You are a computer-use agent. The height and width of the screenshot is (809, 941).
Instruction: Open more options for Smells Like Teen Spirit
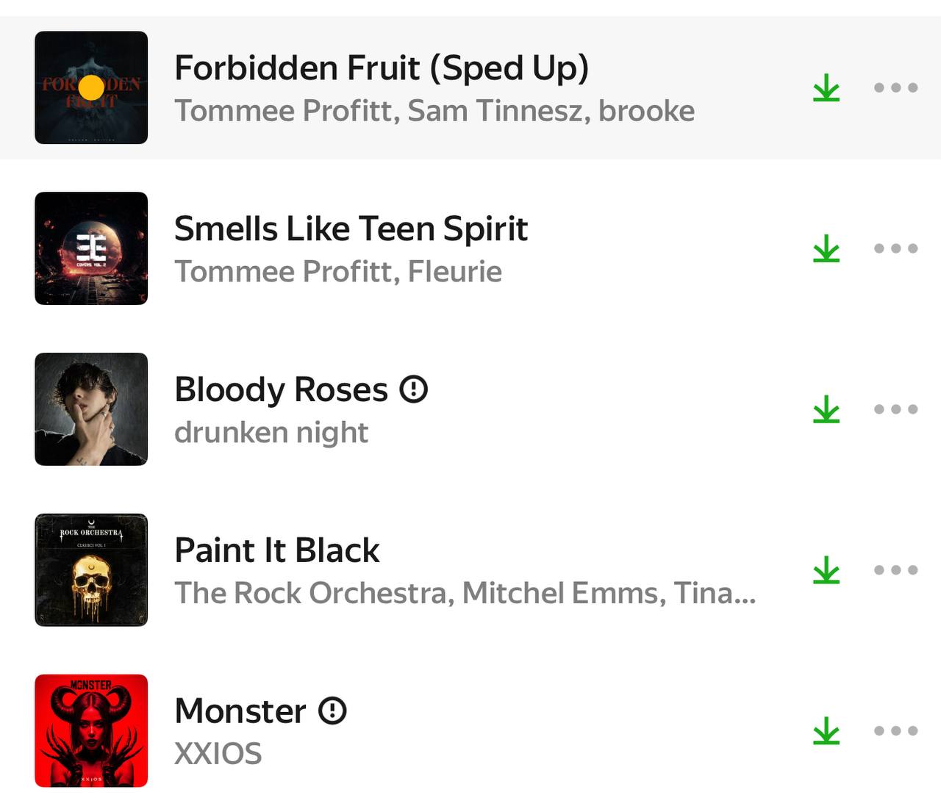pos(895,248)
